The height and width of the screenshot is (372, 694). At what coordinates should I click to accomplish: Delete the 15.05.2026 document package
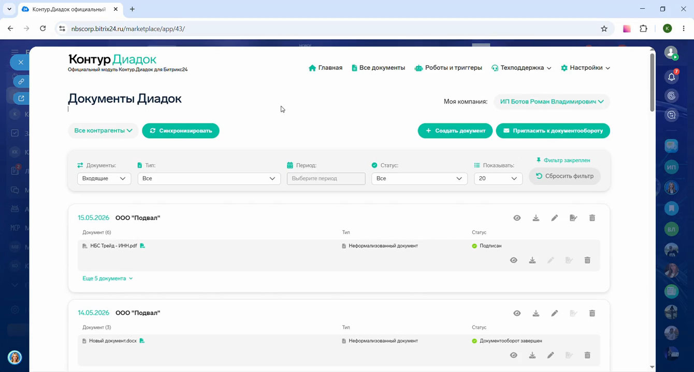pos(592,218)
